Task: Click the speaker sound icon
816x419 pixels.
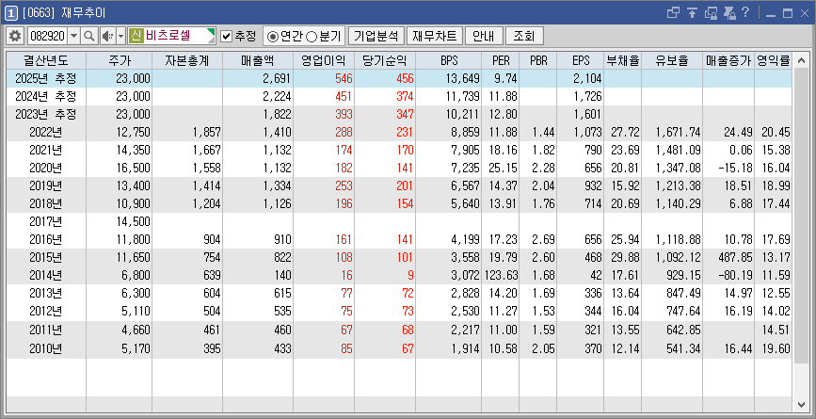Action: click(x=107, y=36)
